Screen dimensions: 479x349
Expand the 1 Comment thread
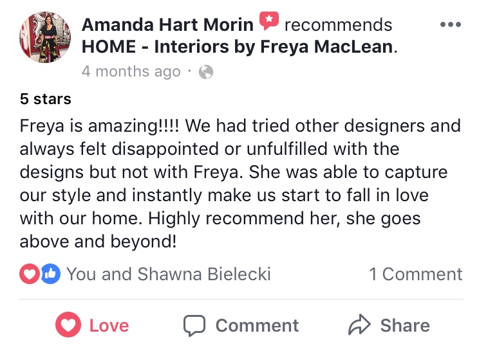coord(416,274)
